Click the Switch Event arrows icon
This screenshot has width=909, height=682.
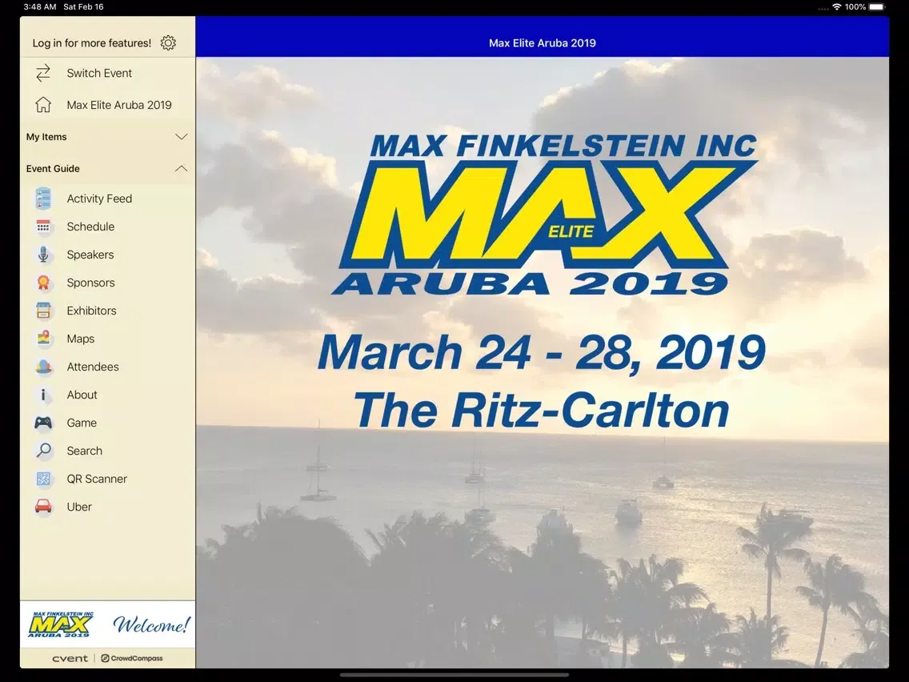pos(43,73)
